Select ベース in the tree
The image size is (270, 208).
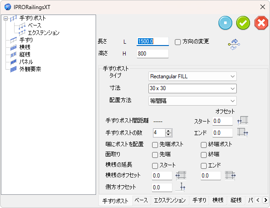(x=35, y=25)
